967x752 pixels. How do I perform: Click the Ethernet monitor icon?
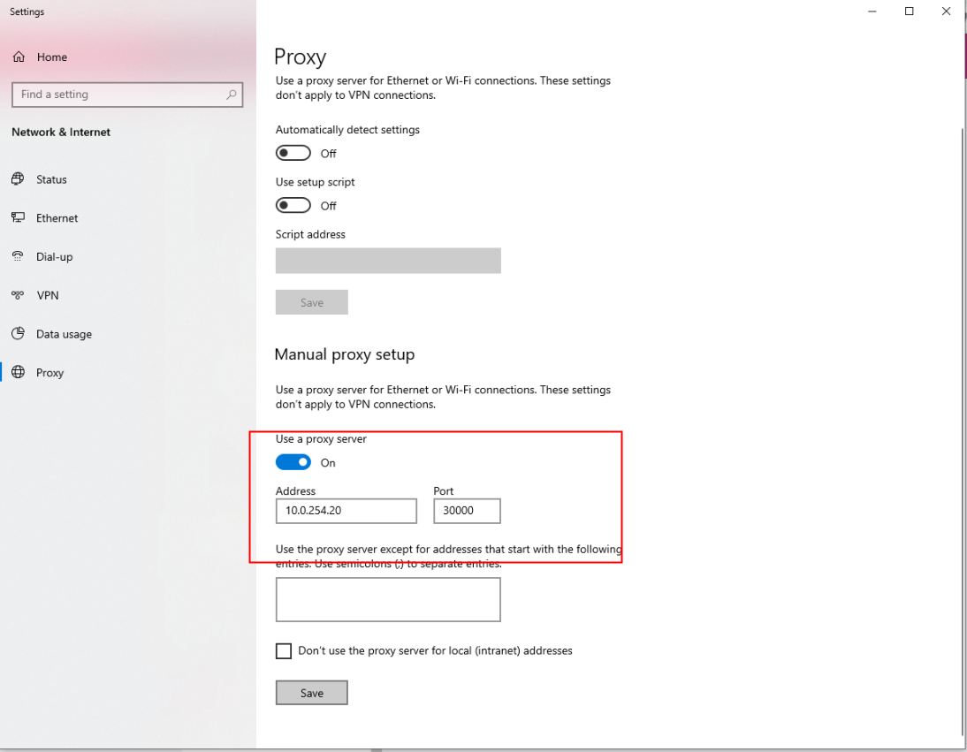click(17, 218)
